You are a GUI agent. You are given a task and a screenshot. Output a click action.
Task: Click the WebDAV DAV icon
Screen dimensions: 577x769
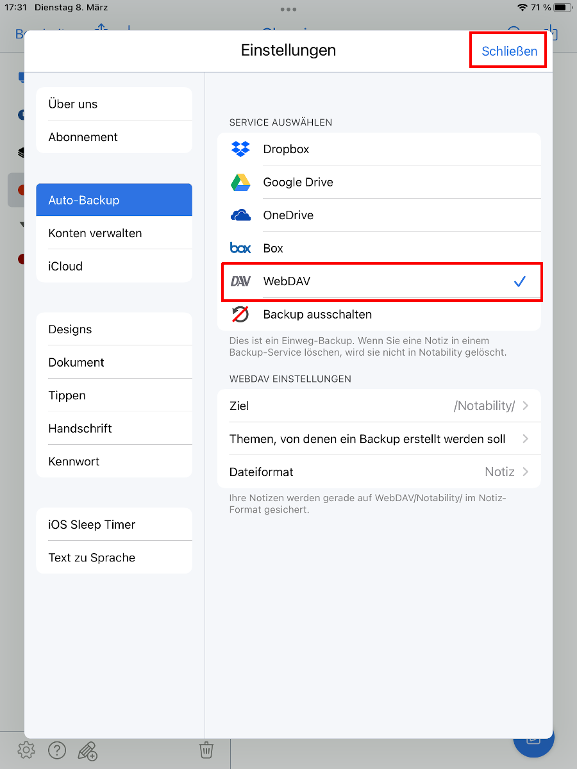(240, 281)
